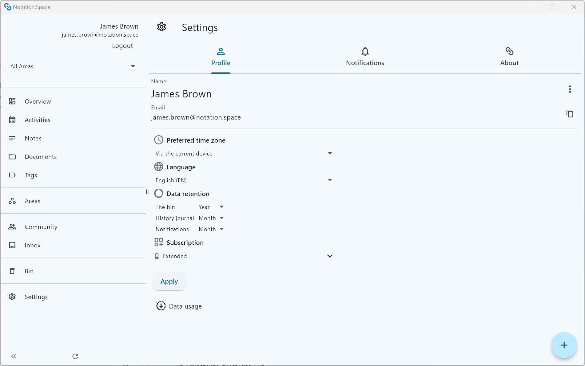Click Logout above the sidebar
Viewport: 585px width, 366px height.
point(122,45)
